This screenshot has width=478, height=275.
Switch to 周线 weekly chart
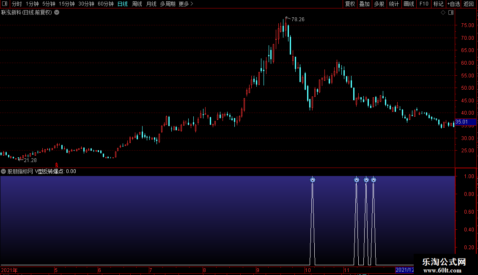pyautogui.click(x=137, y=4)
